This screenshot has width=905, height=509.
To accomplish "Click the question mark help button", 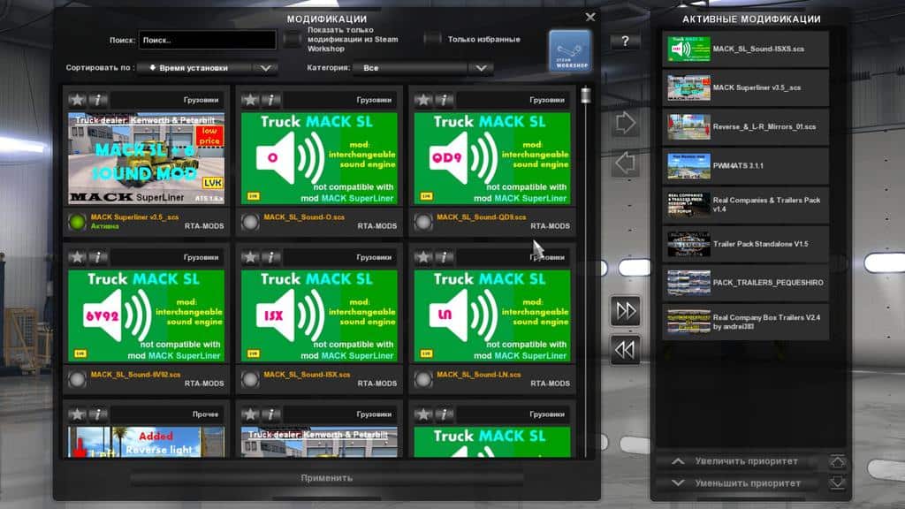I will point(625,42).
